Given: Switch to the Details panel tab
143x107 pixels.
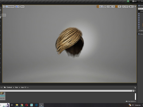Looking at the screenshot, I should [x=141, y=34].
